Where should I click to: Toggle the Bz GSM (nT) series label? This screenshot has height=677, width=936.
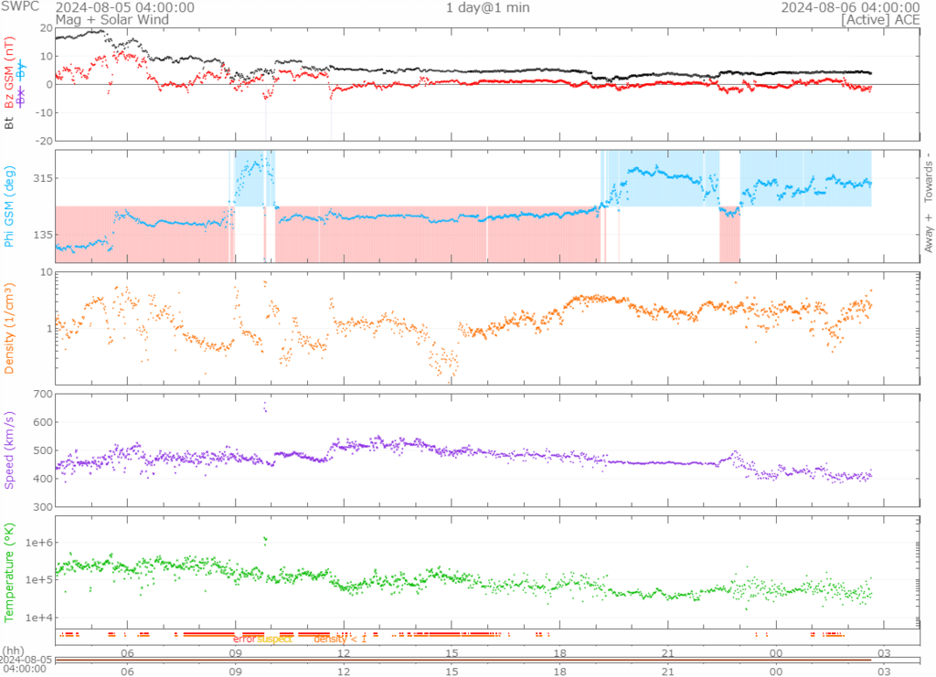[8, 73]
